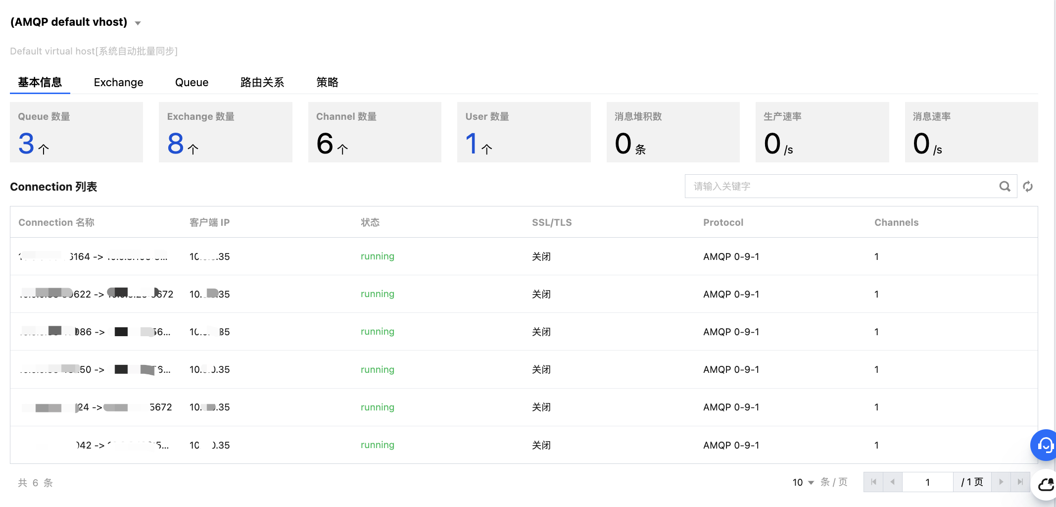Select the connection name containing 086 ->
1056x507 pixels.
pos(95,332)
